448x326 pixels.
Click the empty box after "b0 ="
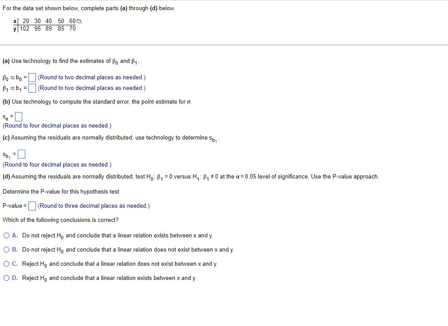(32, 77)
